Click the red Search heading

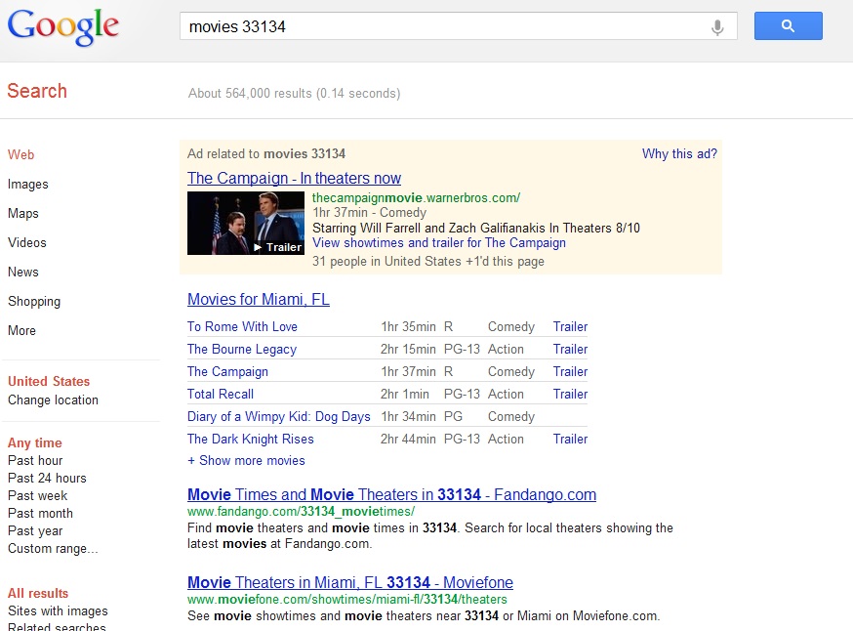tap(37, 91)
